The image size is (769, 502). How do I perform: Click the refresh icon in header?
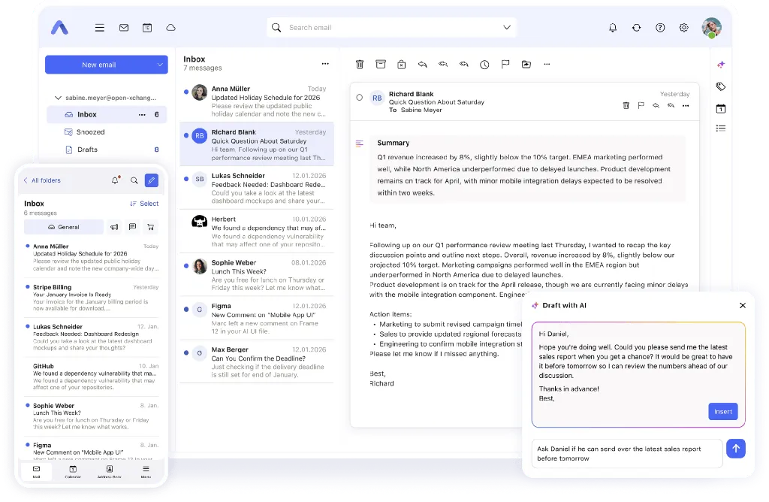tap(637, 28)
